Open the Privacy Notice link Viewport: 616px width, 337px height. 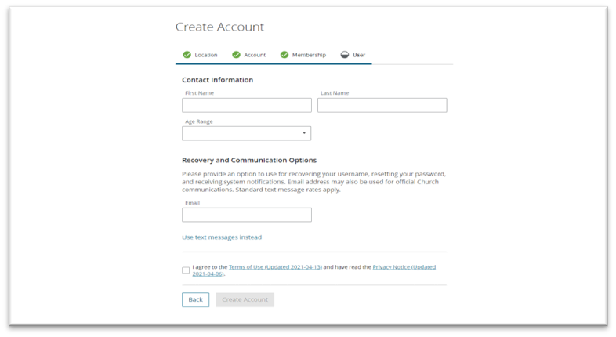click(x=404, y=267)
